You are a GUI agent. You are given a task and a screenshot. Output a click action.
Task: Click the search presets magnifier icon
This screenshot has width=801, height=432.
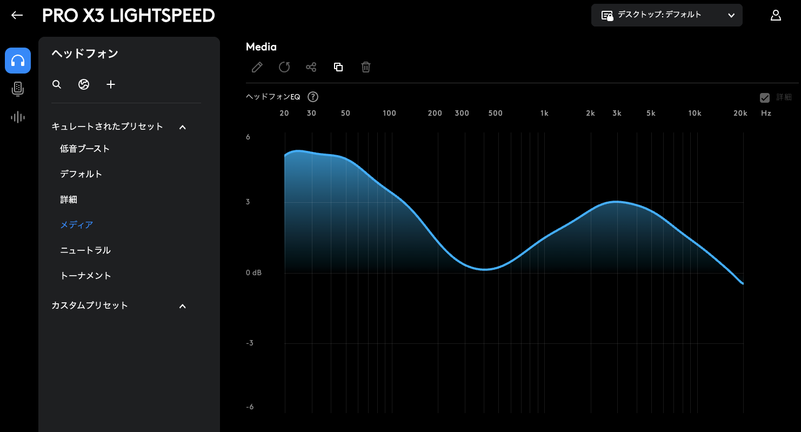click(x=57, y=84)
